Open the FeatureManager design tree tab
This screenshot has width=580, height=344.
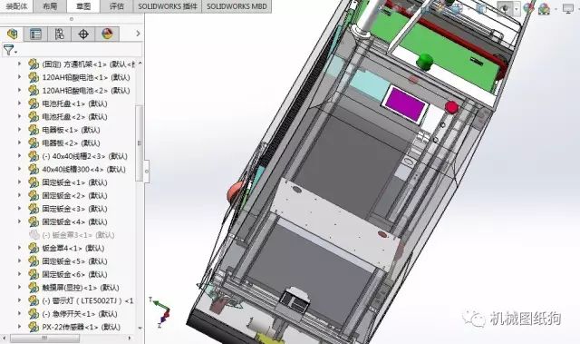click(x=12, y=34)
